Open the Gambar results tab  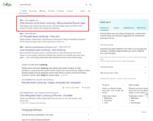tap(33, 11)
